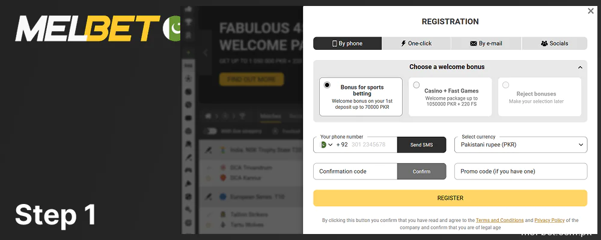Open the Select currency dropdown
The height and width of the screenshot is (240, 601).
(x=520, y=145)
